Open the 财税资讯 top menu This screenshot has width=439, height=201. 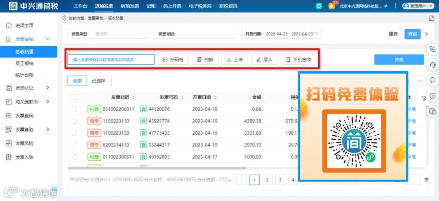[x=228, y=6]
